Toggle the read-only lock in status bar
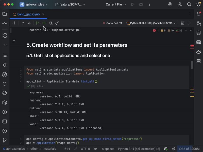Screen dimensions: 203x152 (x=174, y=149)
